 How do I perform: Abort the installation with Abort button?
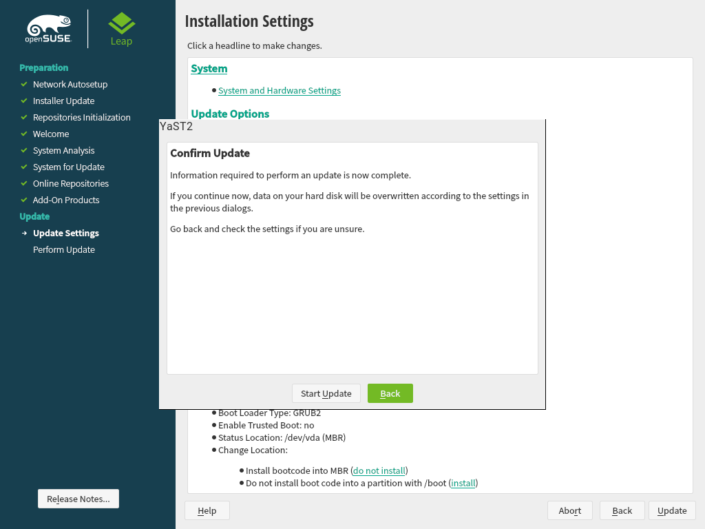pos(569,510)
